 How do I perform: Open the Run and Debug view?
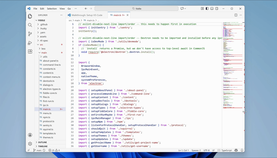pos(30,43)
